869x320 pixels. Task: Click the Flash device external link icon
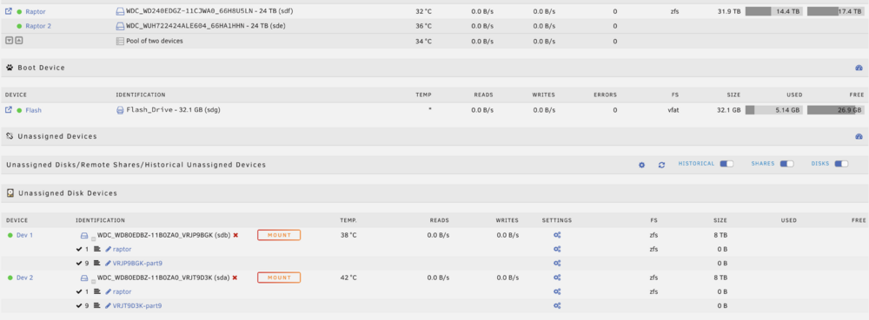point(9,110)
